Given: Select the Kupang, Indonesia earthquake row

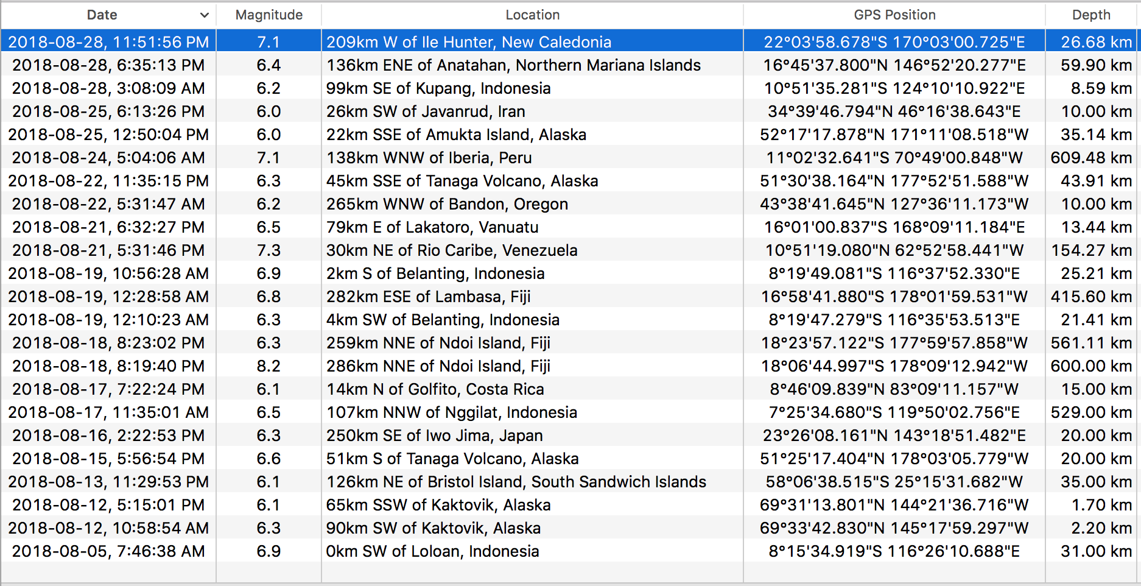Looking at the screenshot, I should point(438,88).
